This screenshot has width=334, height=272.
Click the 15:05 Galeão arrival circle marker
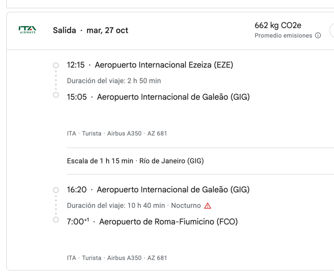[56, 95]
